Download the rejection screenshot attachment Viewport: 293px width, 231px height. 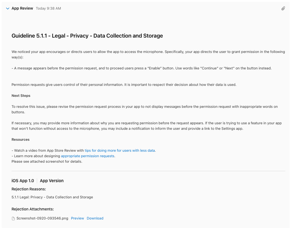95,218
